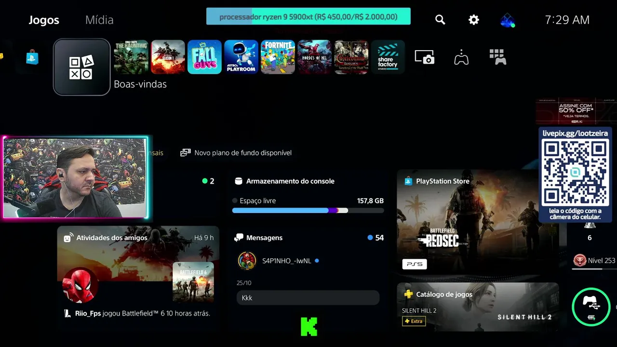Open Share Factory Studio app
Image resolution: width=617 pixels, height=347 pixels.
(x=388, y=57)
